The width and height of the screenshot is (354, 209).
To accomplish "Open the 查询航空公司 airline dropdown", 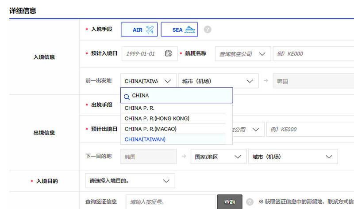I will tap(242, 54).
